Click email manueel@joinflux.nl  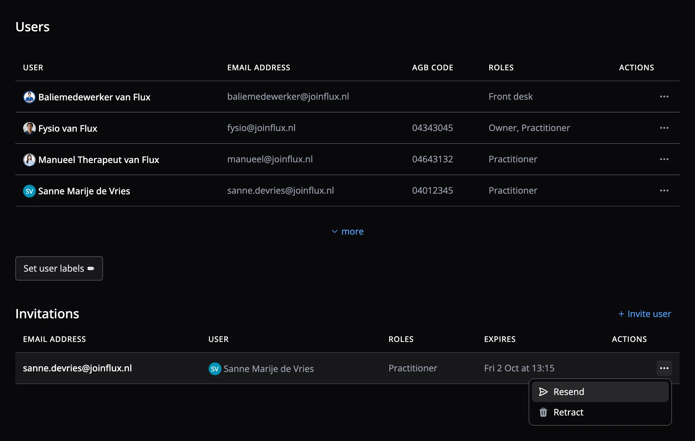coord(270,159)
